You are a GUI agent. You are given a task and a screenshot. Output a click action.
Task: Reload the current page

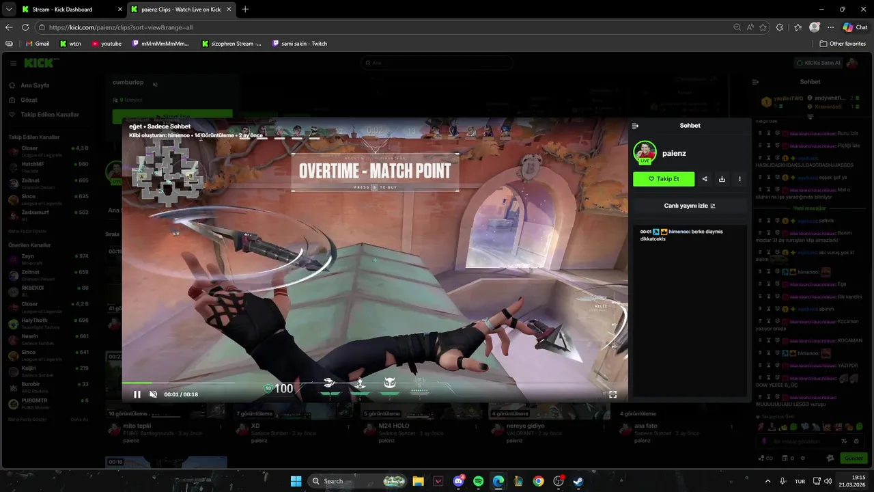point(25,27)
